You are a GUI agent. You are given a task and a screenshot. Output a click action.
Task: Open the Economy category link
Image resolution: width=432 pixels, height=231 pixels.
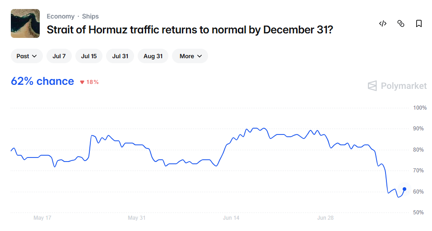60,17
